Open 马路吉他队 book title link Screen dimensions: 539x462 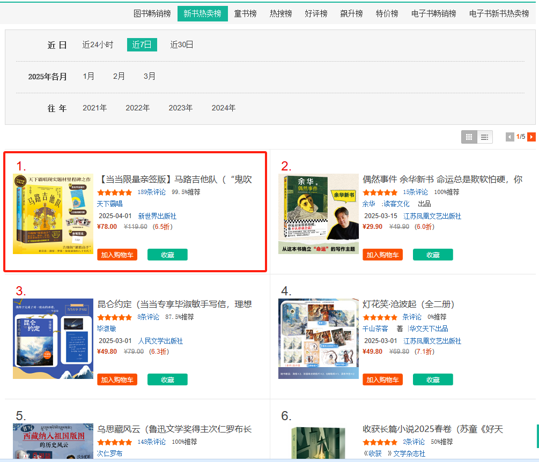point(175,180)
